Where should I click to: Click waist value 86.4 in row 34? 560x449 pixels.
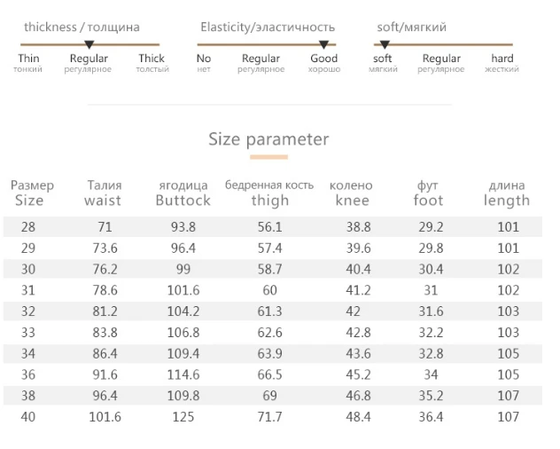coord(105,354)
